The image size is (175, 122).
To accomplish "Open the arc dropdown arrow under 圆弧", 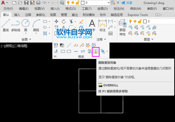I will [36, 33].
